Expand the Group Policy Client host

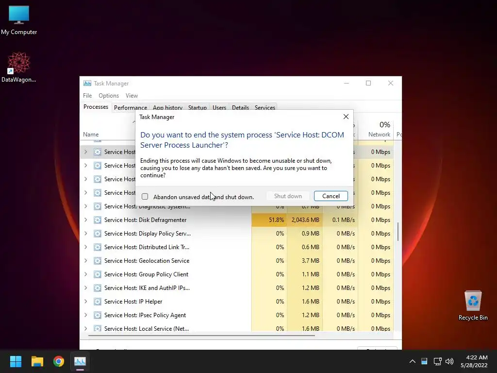tap(85, 274)
